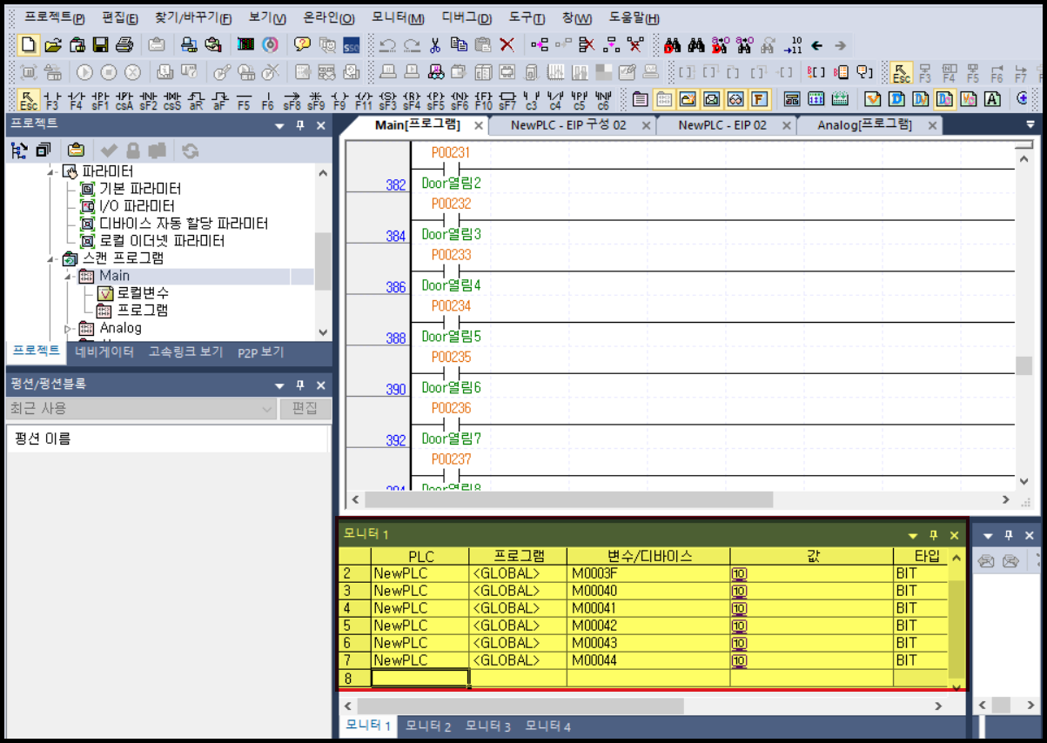Screen dimensions: 1047x743
Task: Toggle the M00040 bit value icon
Action: coord(740,591)
